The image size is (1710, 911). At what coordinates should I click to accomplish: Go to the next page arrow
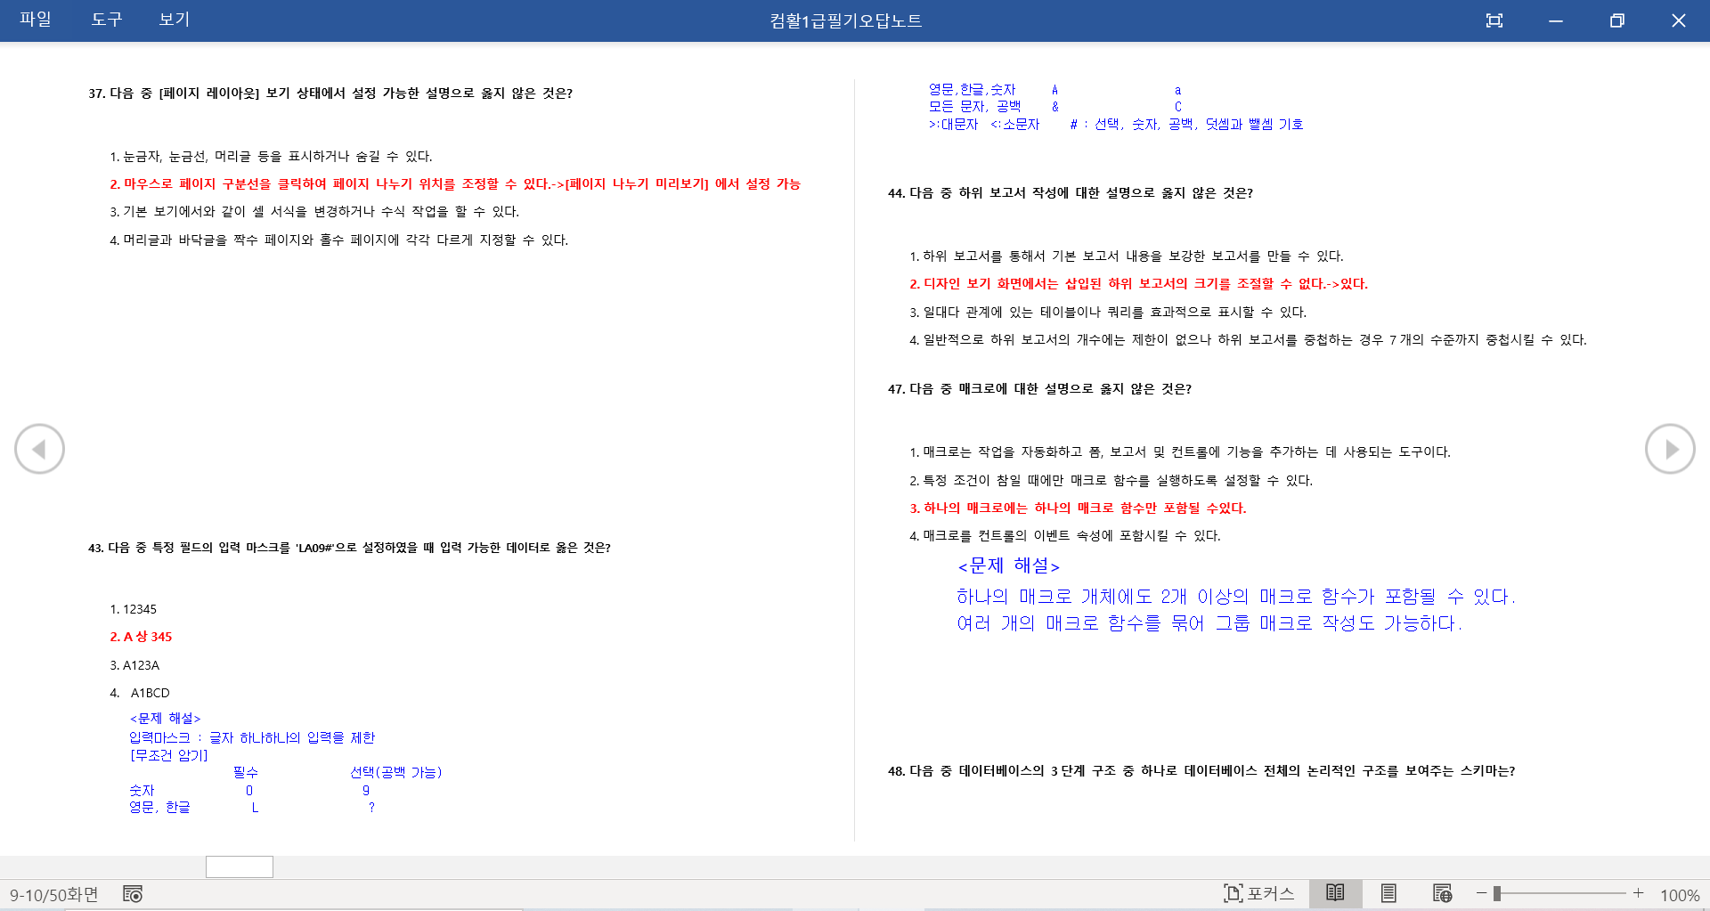pyautogui.click(x=1670, y=449)
